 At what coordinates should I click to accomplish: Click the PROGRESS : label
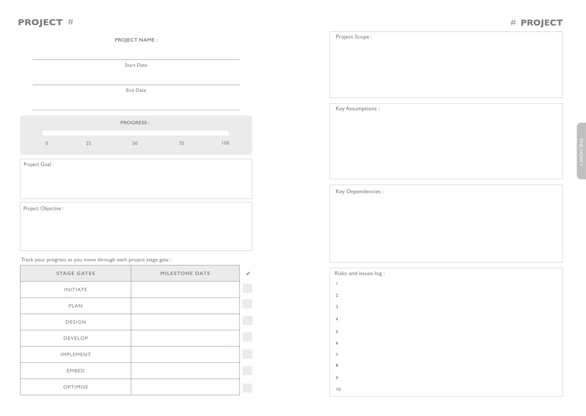coord(135,123)
